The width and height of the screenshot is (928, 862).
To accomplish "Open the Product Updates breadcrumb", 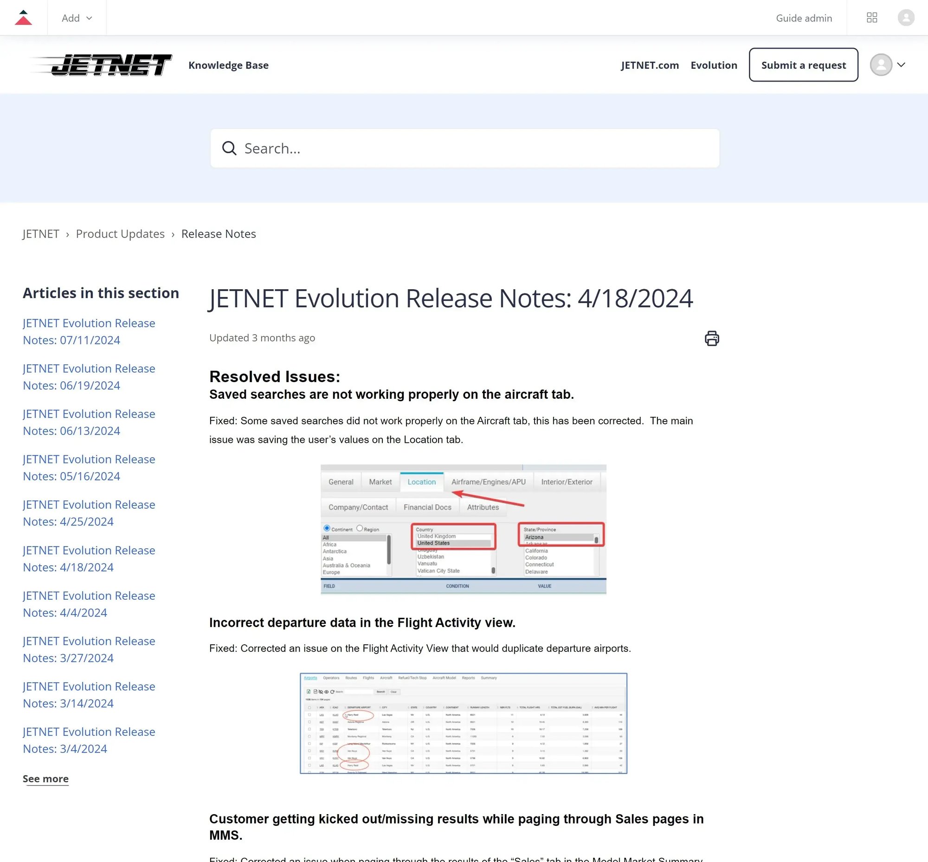I will pos(120,233).
